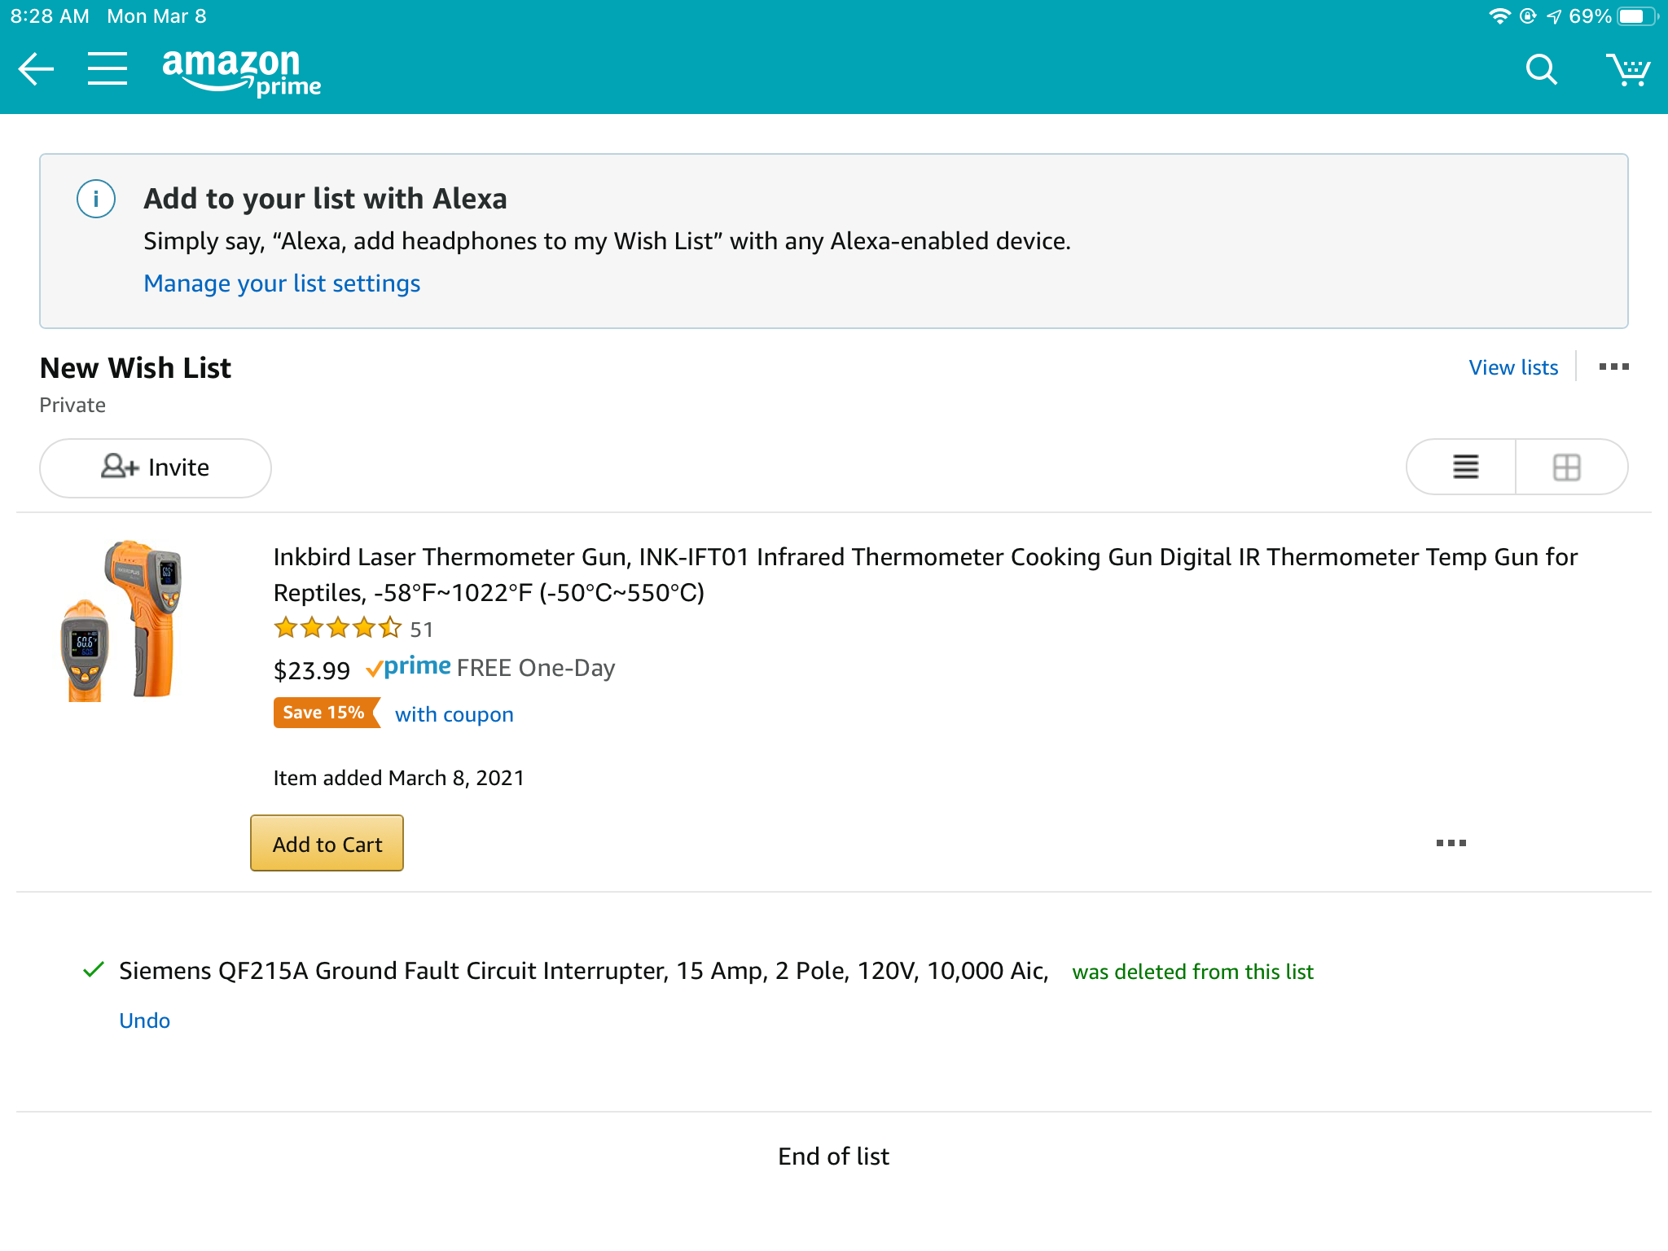
Task: Tap the Amazon Prime logo
Action: click(242, 72)
